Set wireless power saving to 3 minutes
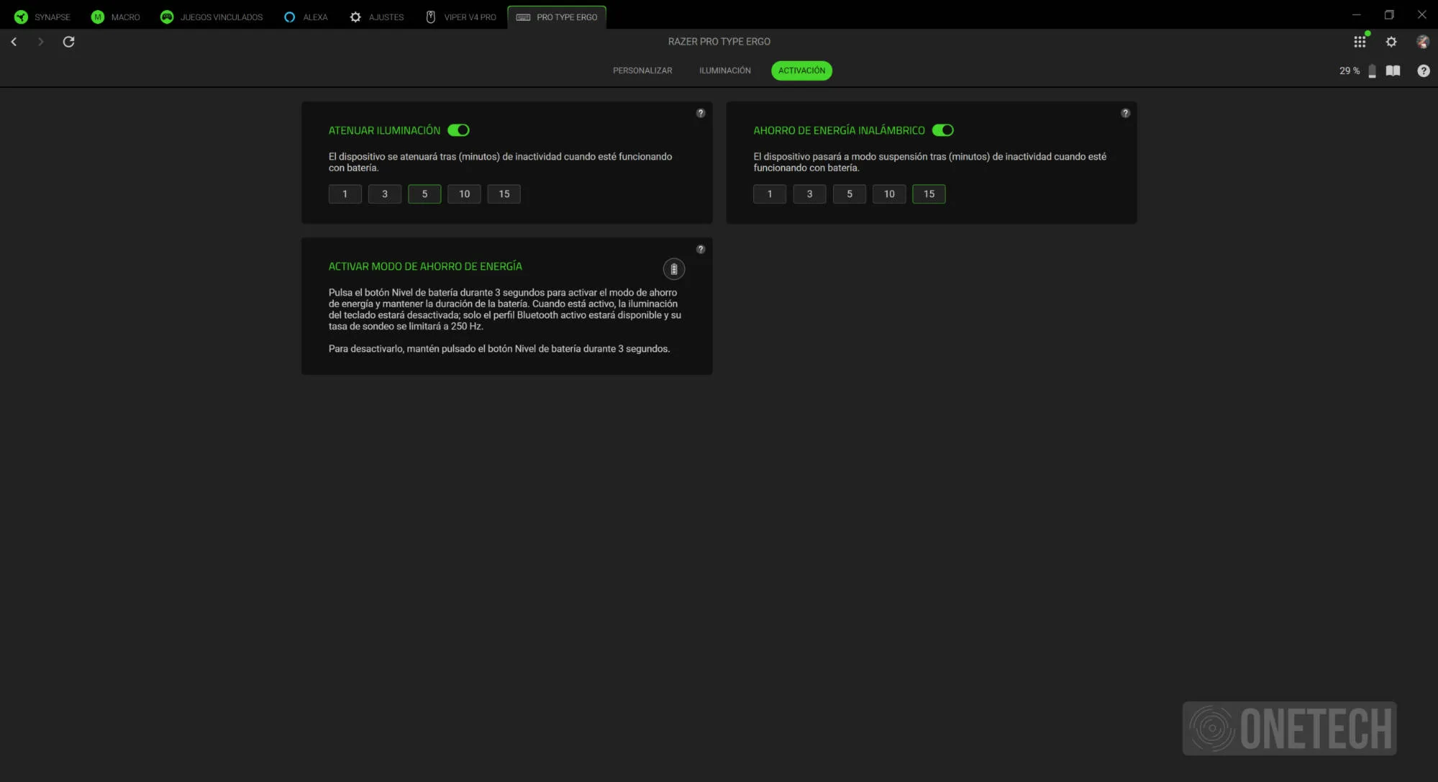This screenshot has width=1438, height=782. coord(809,194)
